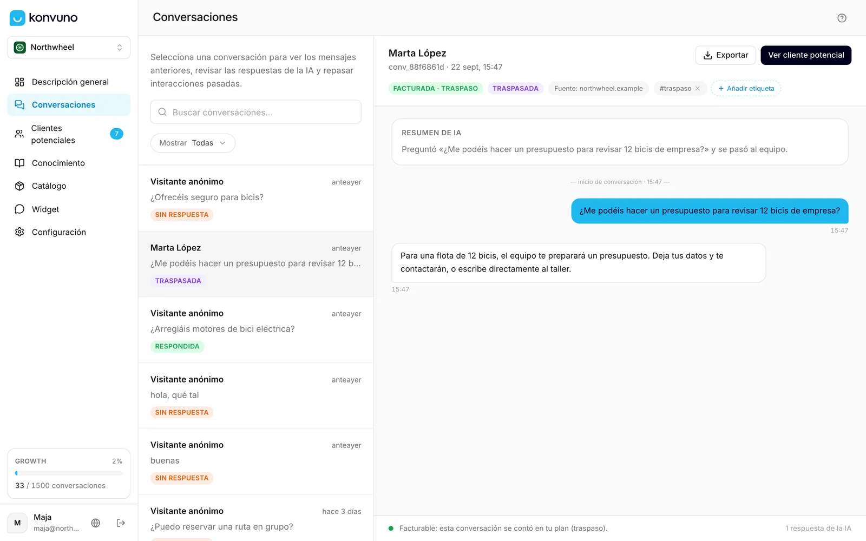Viewport: 866px width, 541px height.
Task: Click Ver cliente potencial button
Action: (806, 55)
